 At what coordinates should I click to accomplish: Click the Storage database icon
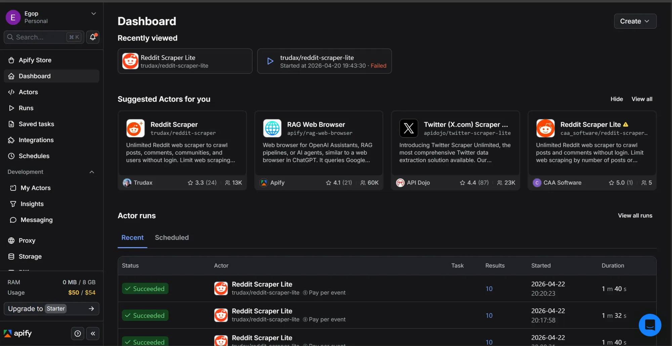pyautogui.click(x=11, y=256)
